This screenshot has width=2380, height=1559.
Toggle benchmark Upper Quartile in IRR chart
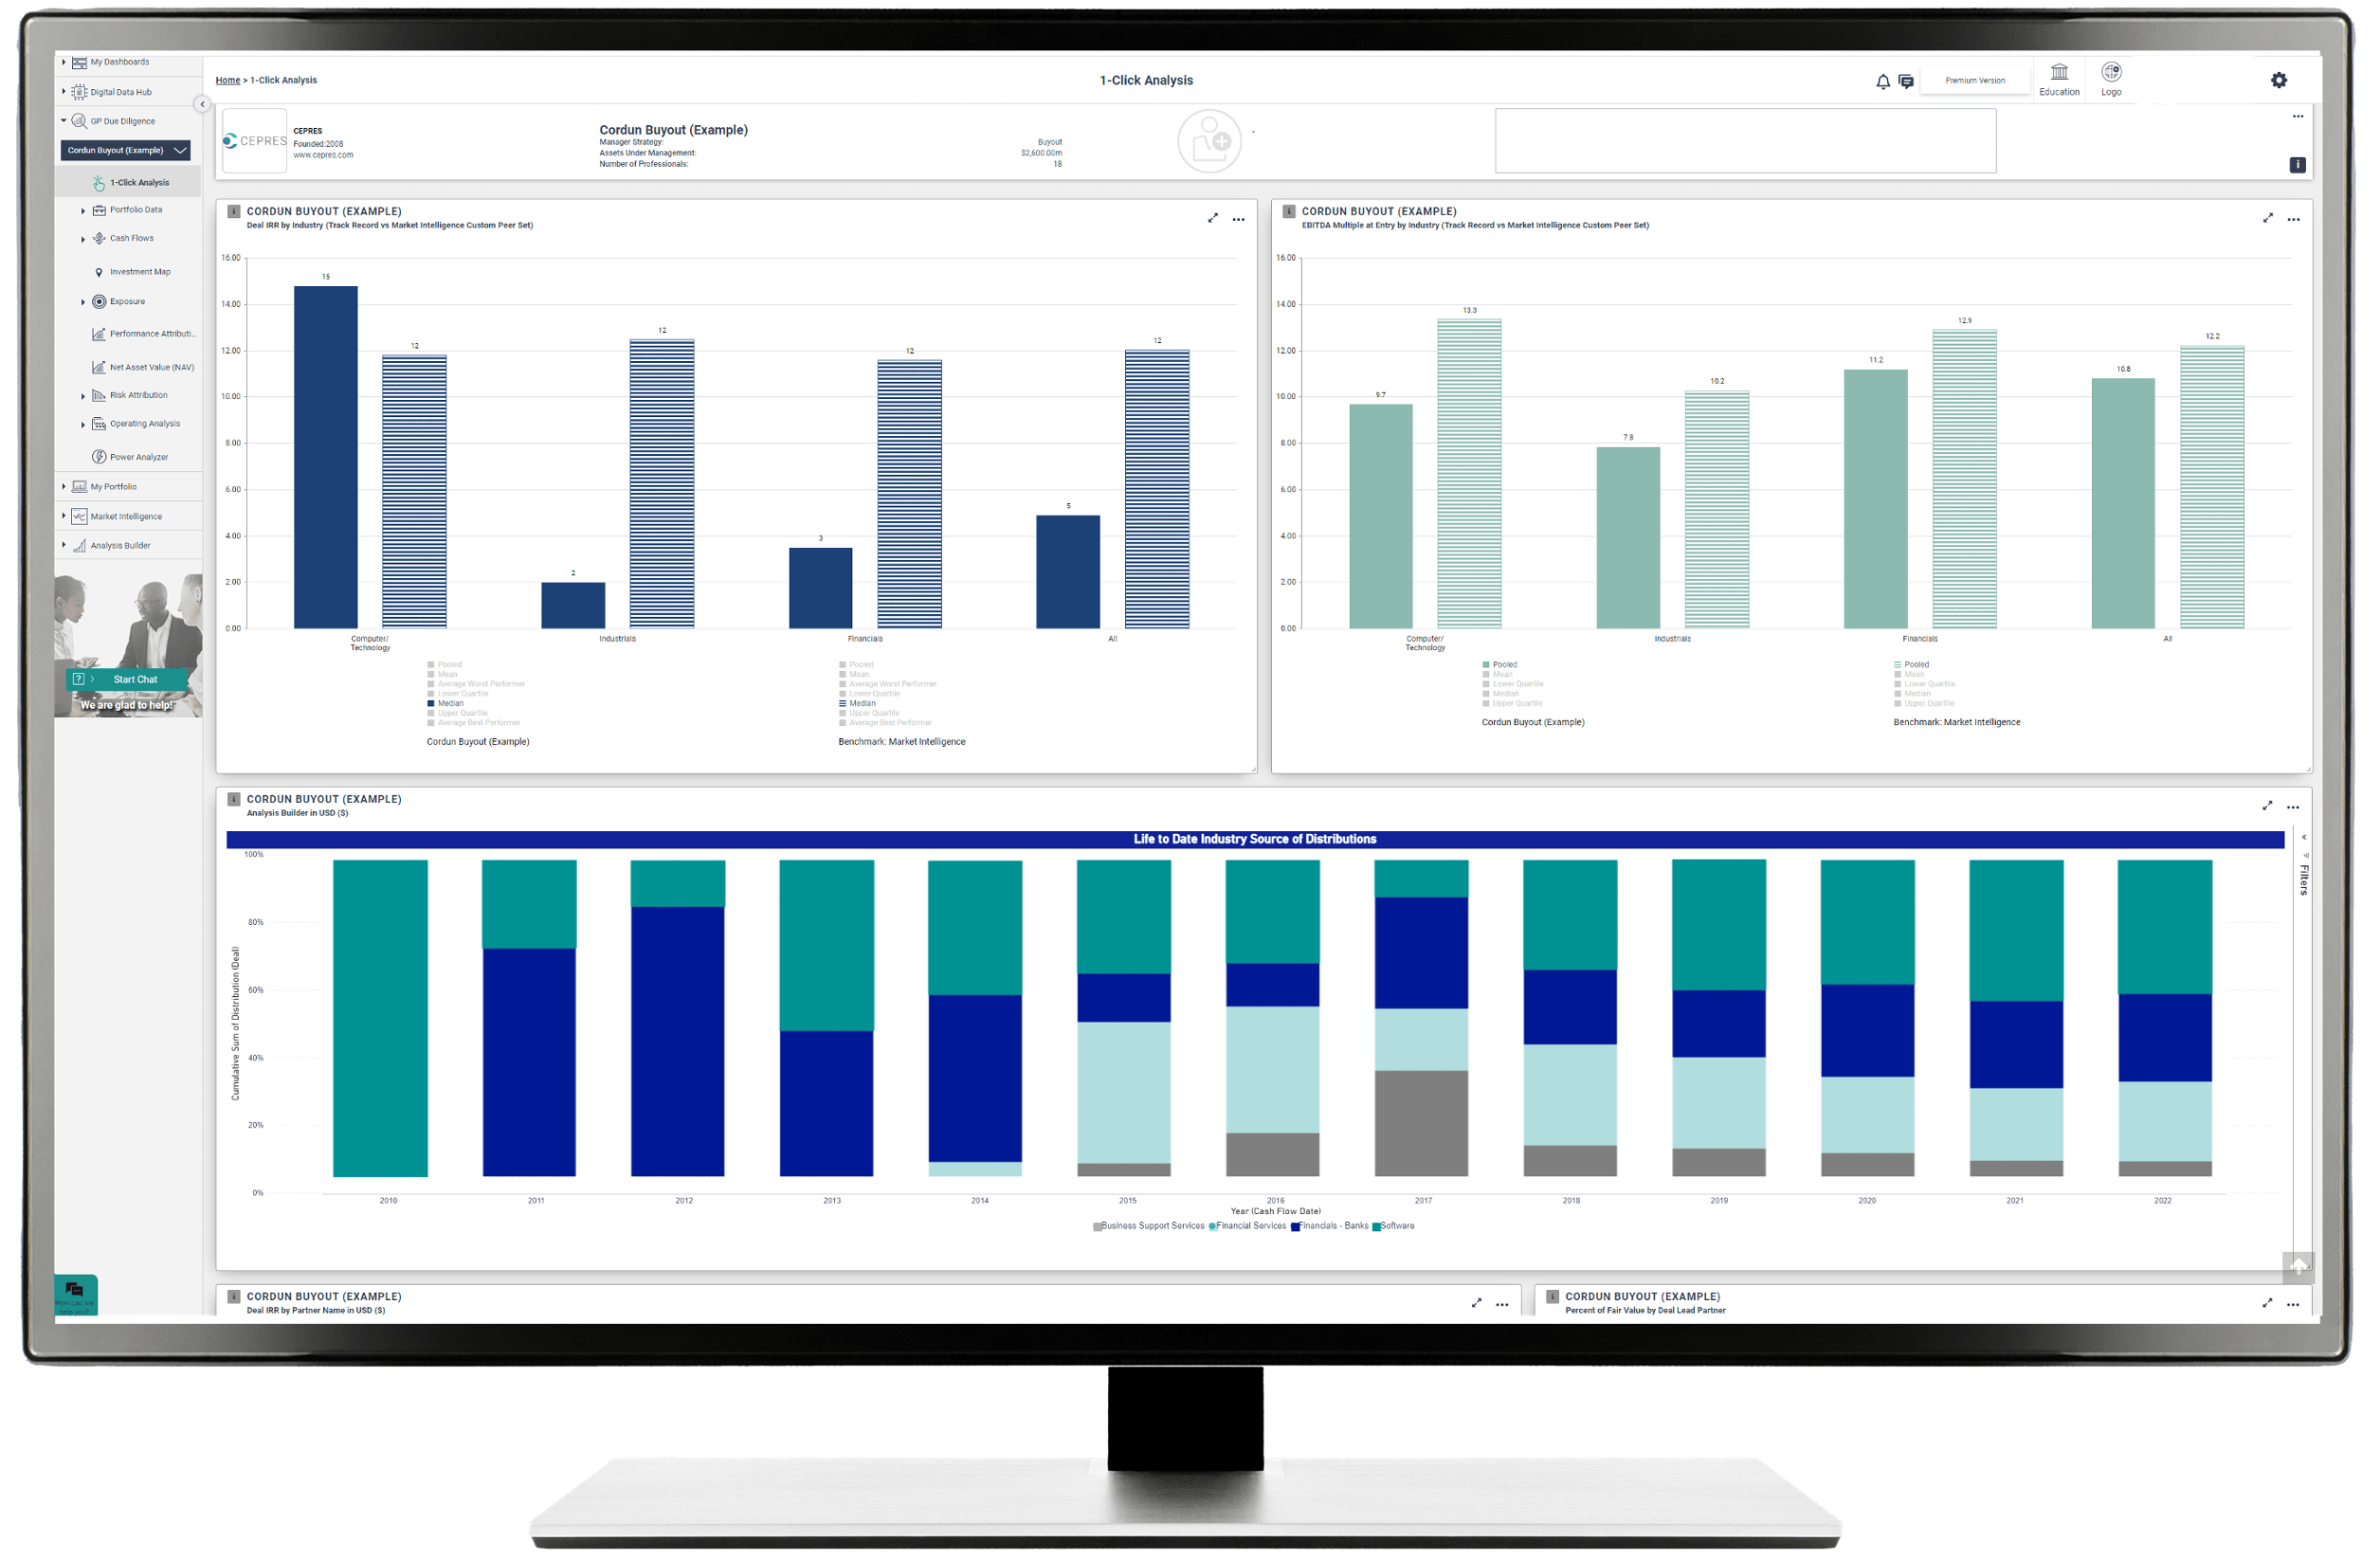[869, 713]
